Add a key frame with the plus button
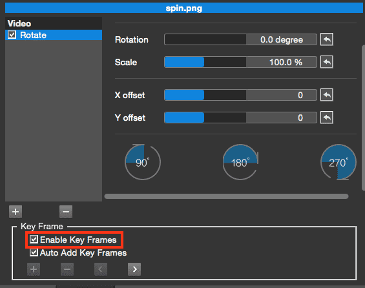 (x=34, y=269)
